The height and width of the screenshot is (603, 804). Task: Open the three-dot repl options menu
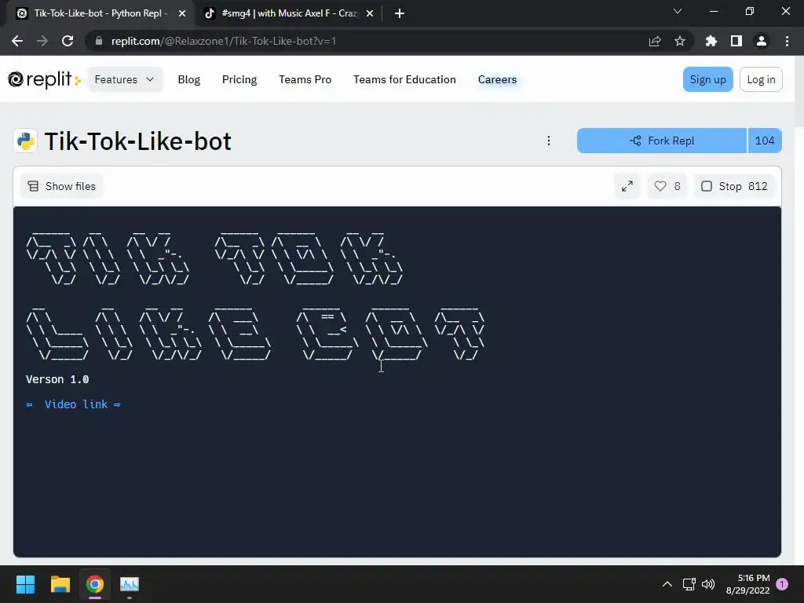(549, 141)
